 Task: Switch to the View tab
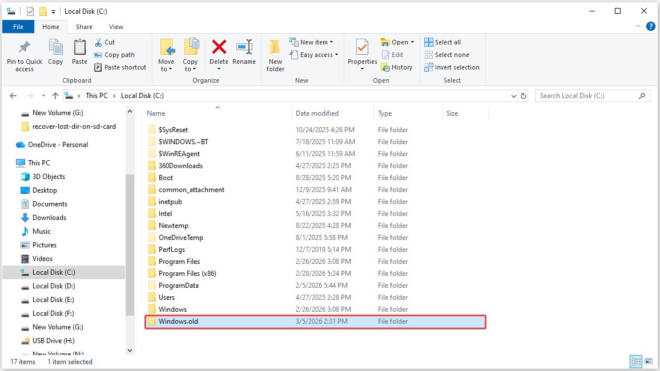pyautogui.click(x=116, y=27)
